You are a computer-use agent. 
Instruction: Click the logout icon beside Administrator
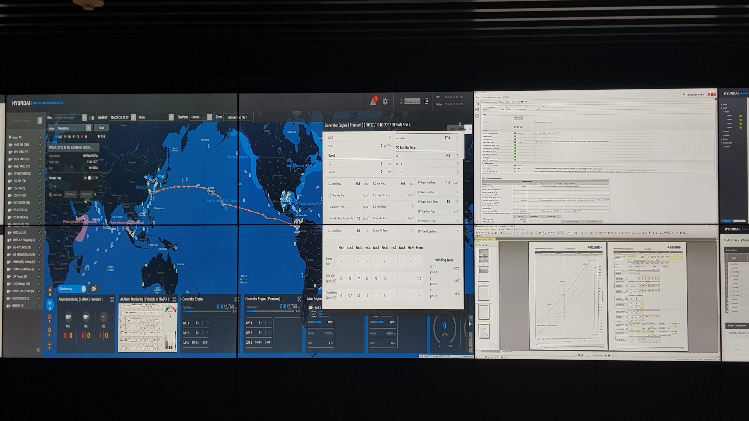427,101
